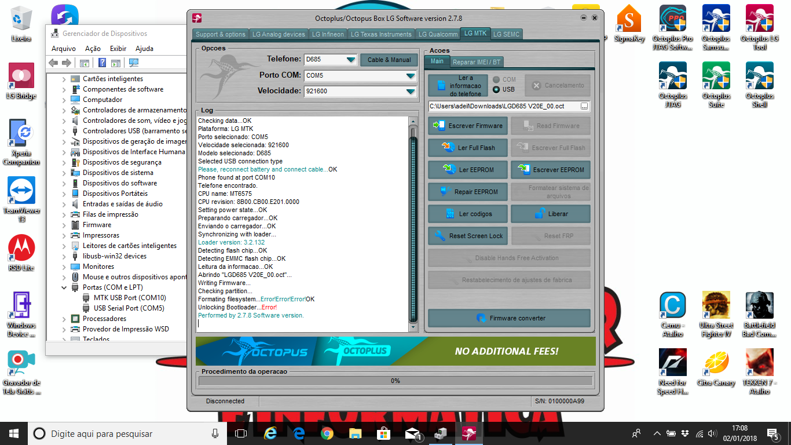Open TeamViewer 13 desktop icon
Screen dimensions: 791x445
point(21,199)
